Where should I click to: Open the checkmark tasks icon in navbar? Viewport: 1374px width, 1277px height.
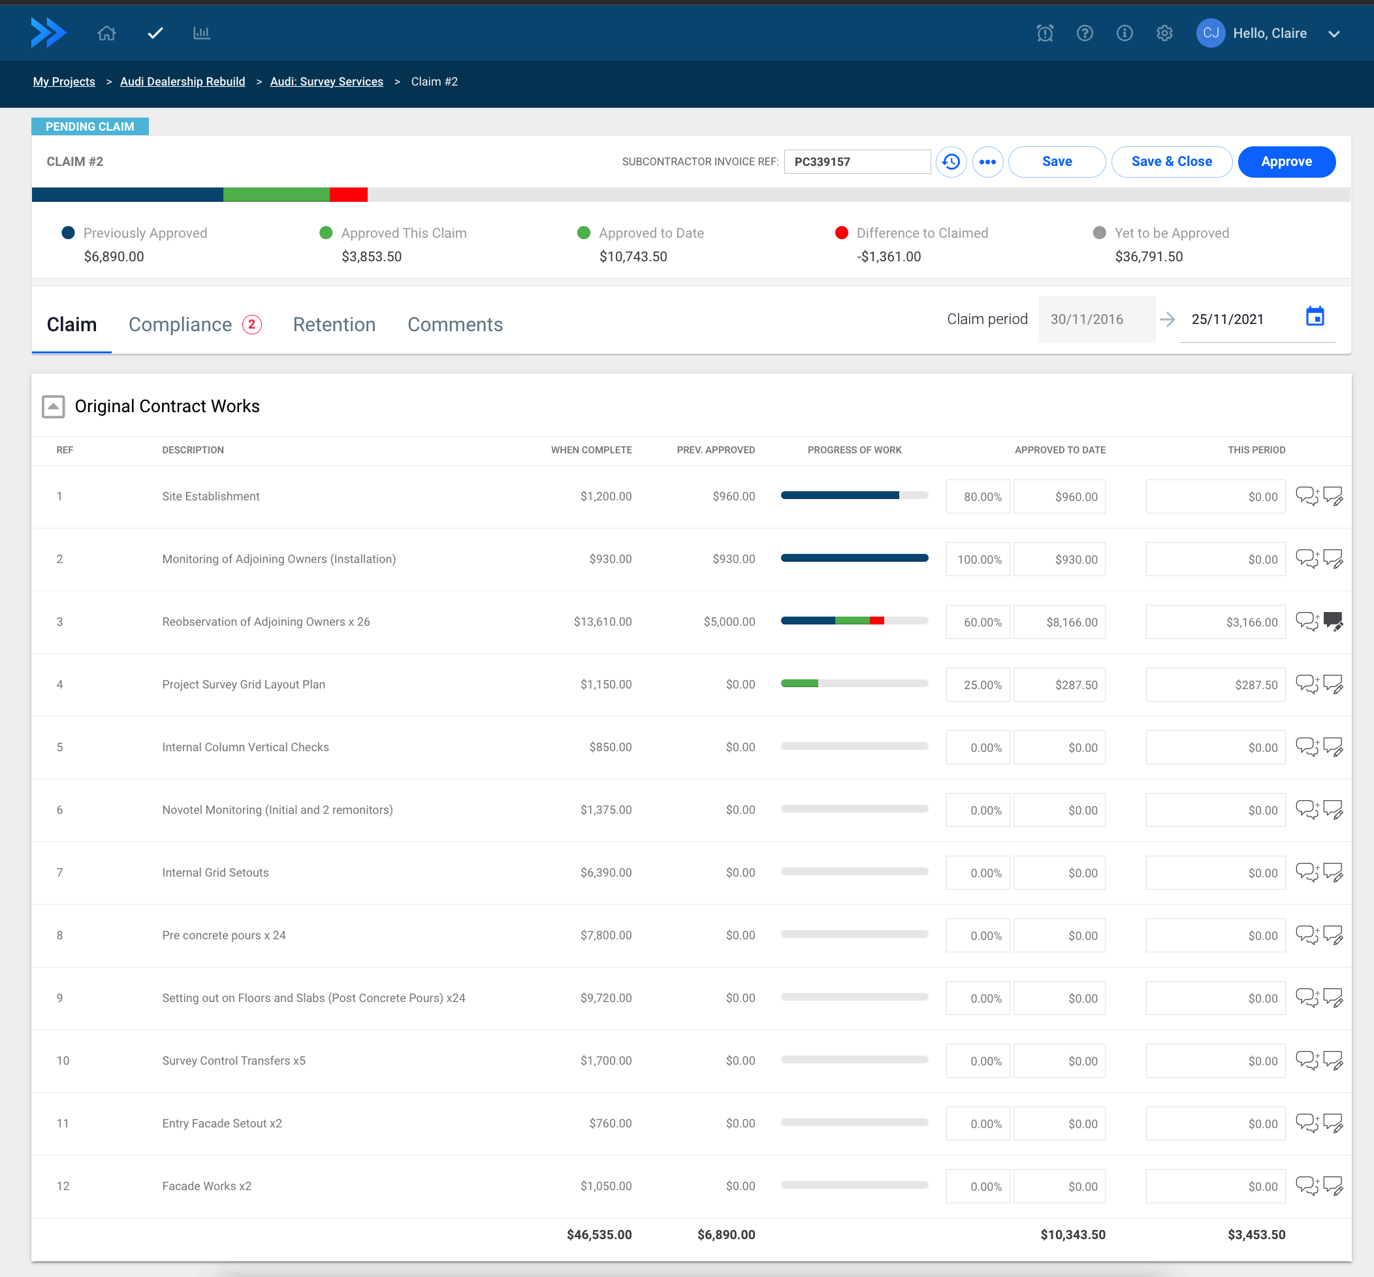[x=155, y=33]
